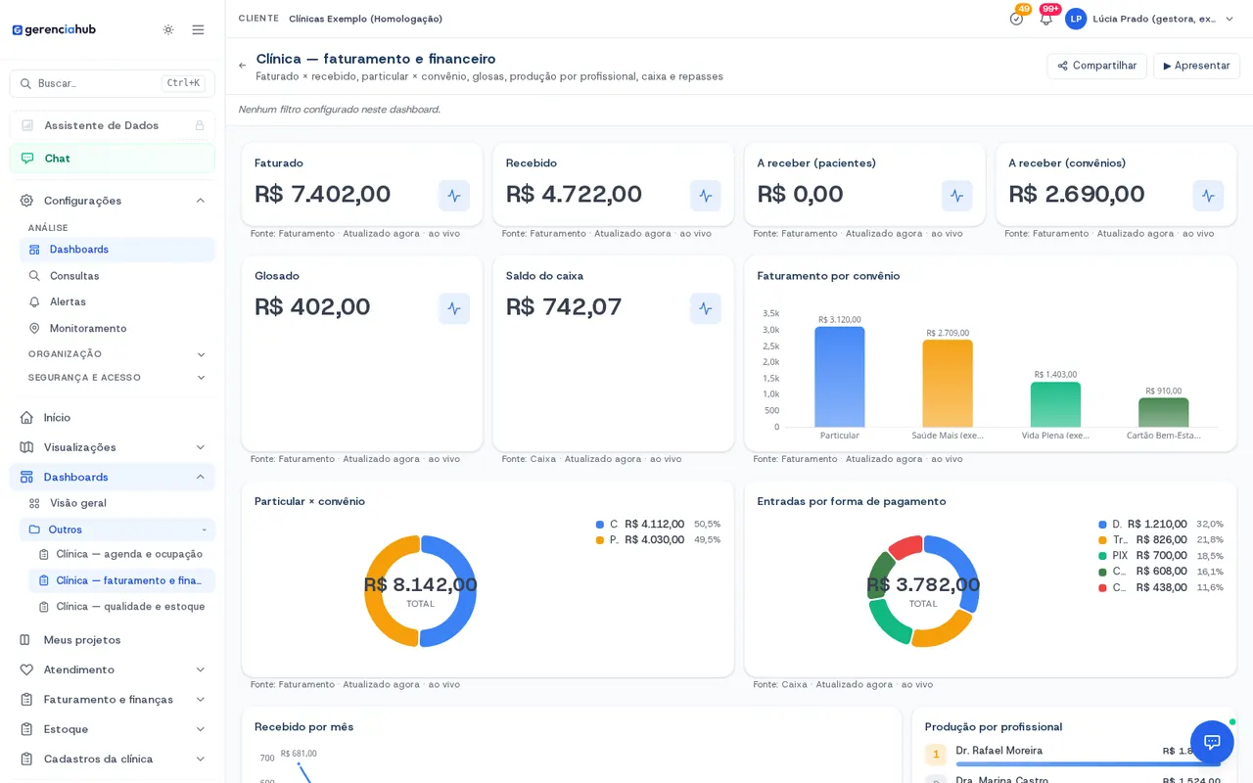Open the activity icon on the Faturado card

tap(454, 196)
